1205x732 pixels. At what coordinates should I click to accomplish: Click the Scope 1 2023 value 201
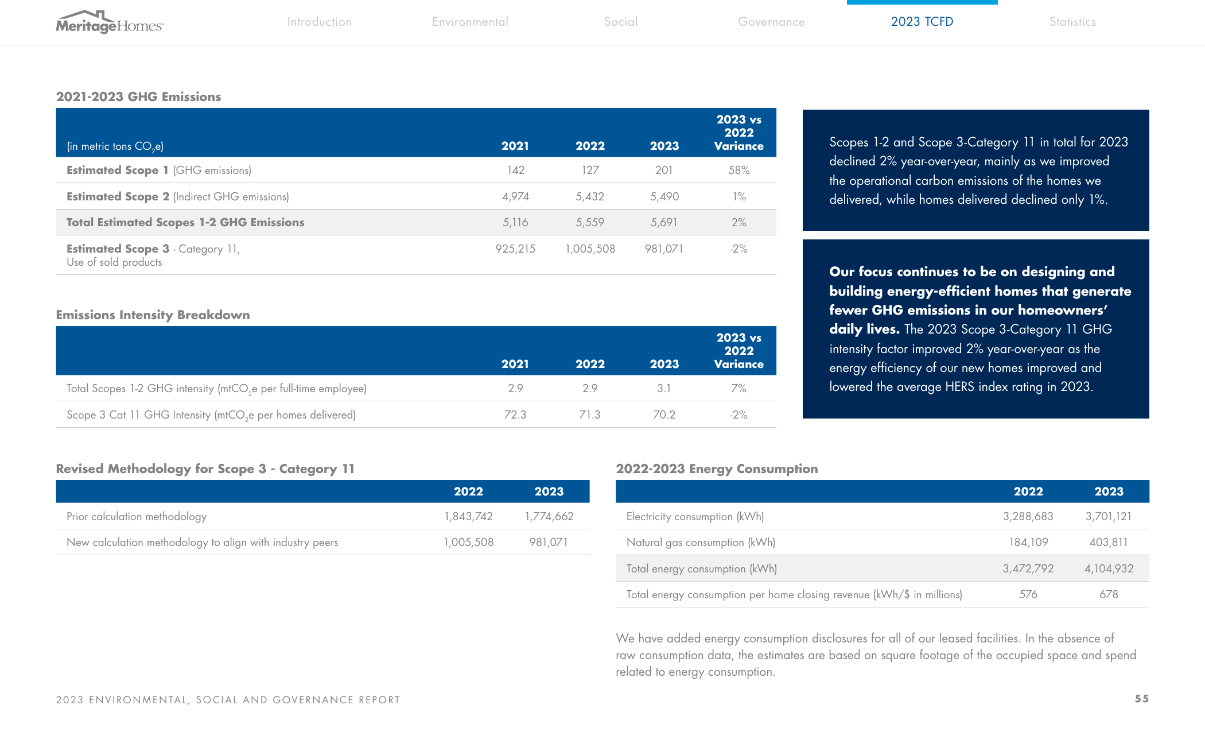pos(664,170)
